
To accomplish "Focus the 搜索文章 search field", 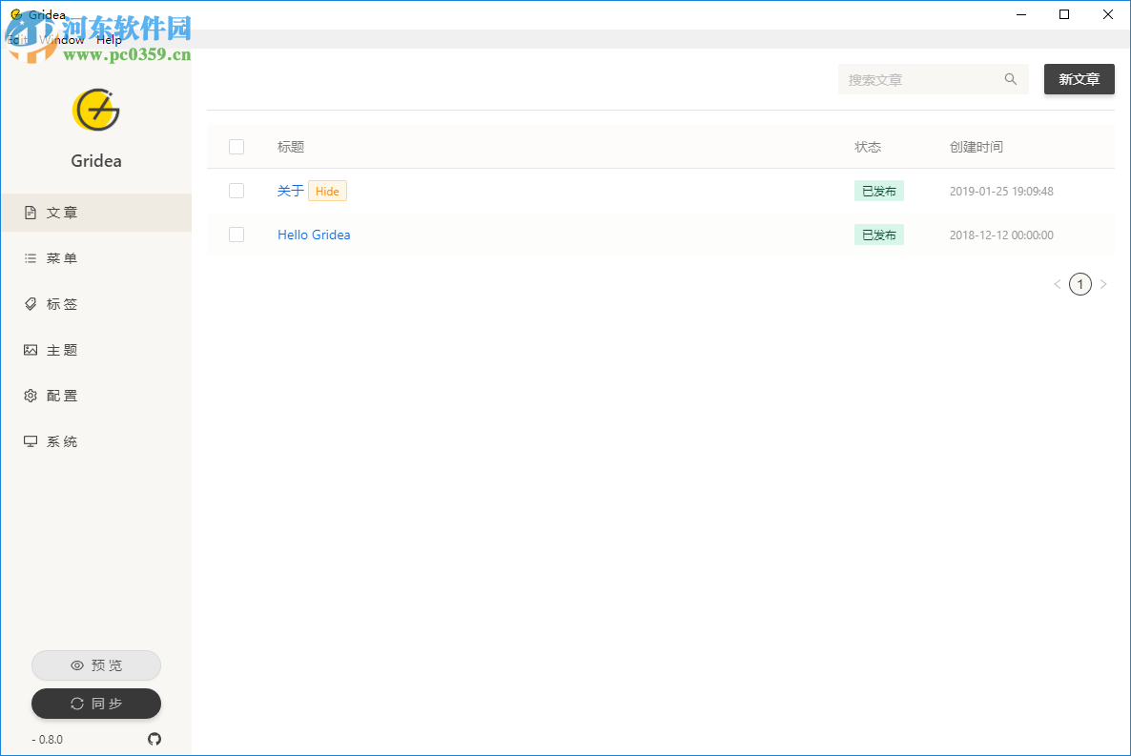I will [934, 79].
